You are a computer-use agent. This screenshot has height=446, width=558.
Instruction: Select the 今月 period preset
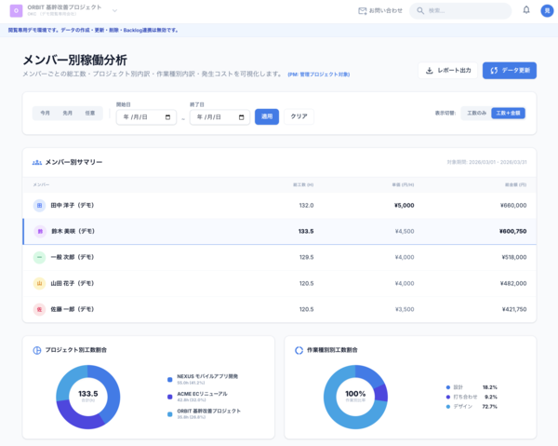pos(44,113)
